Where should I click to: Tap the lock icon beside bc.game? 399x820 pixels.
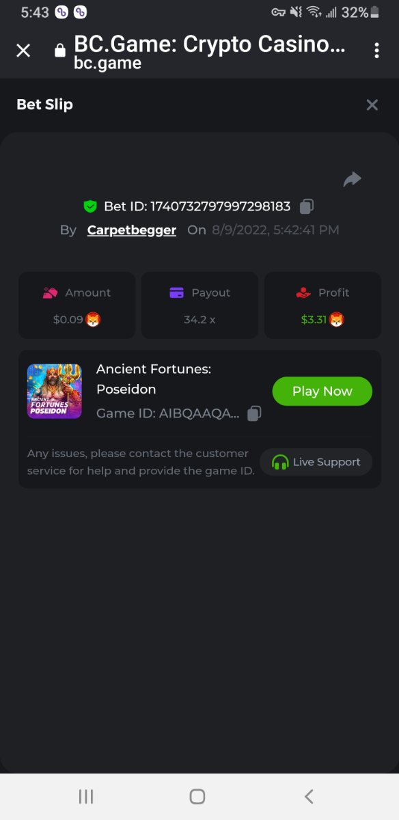pos(60,51)
